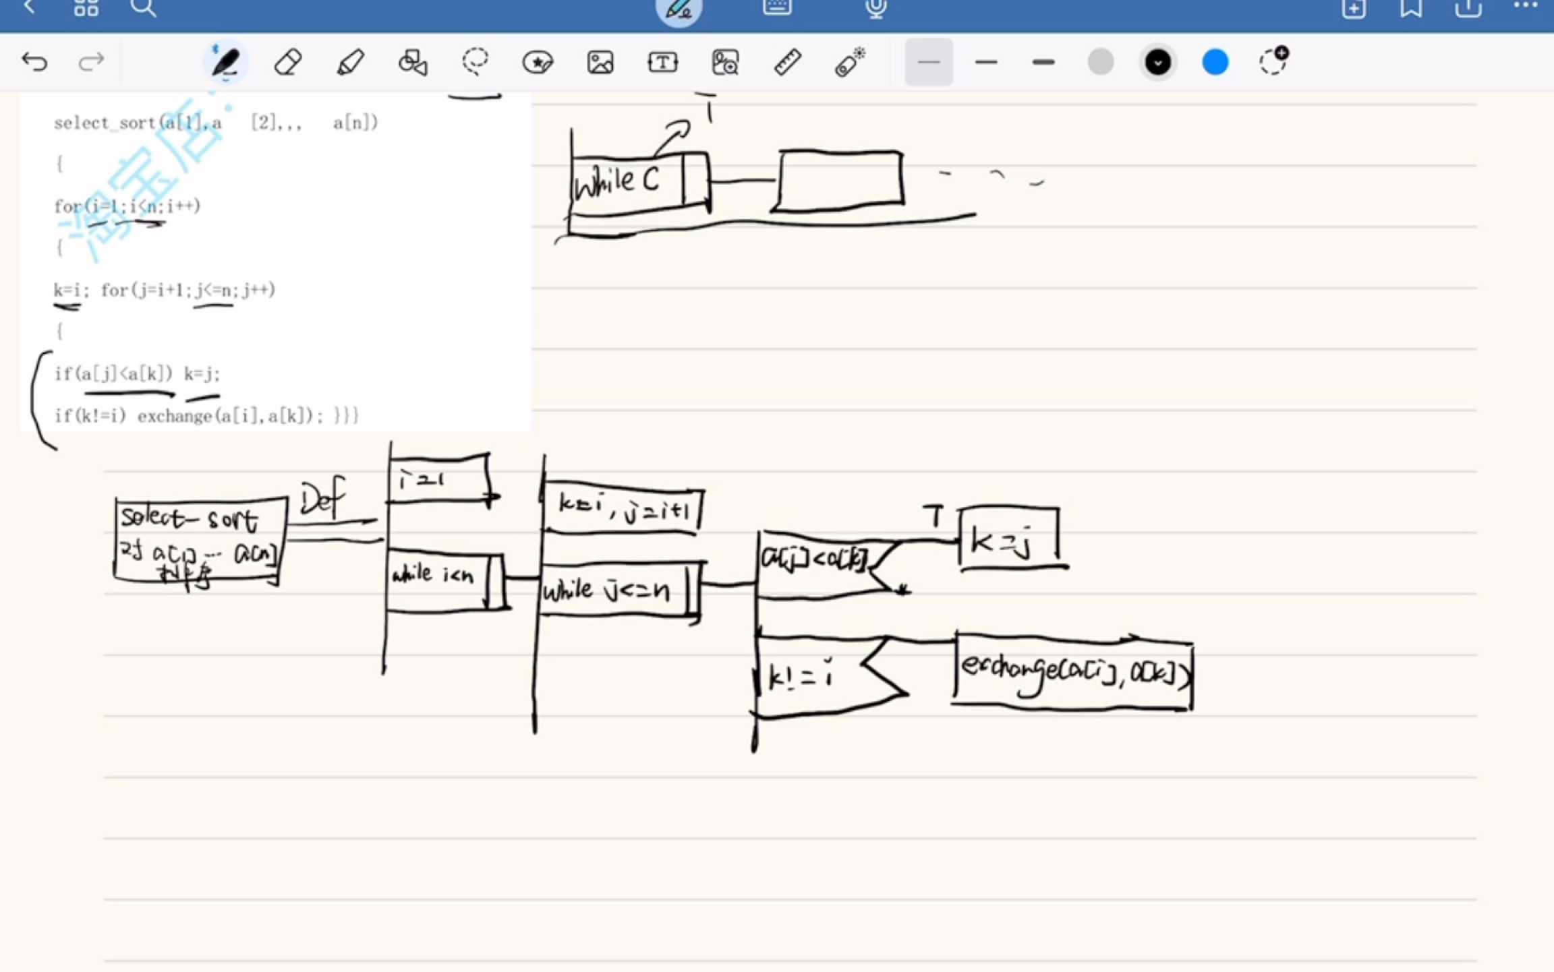1554x972 pixels.
Task: Select the Lasso selection tool
Action: click(476, 62)
